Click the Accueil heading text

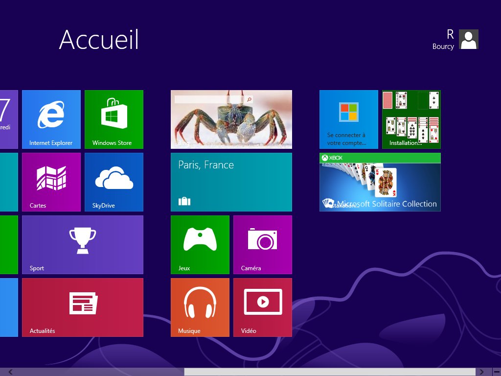tap(99, 39)
